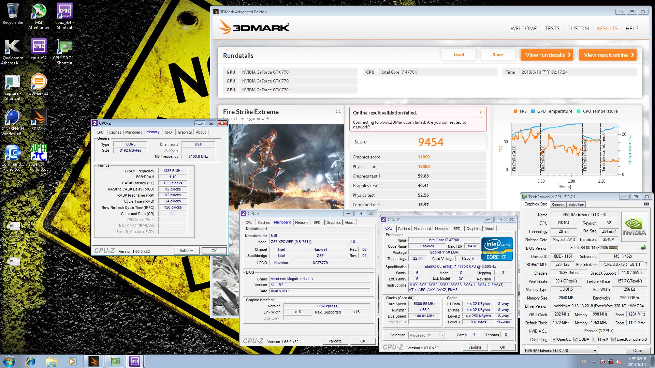Image resolution: width=655 pixels, height=368 pixels.
Task: Click the FPS legend entry in the chart
Action: [520, 111]
